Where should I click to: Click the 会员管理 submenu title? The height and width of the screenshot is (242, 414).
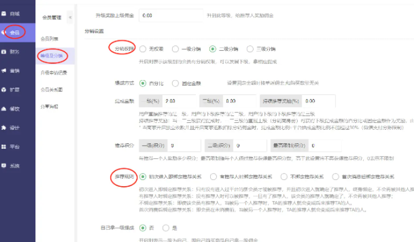(x=52, y=17)
